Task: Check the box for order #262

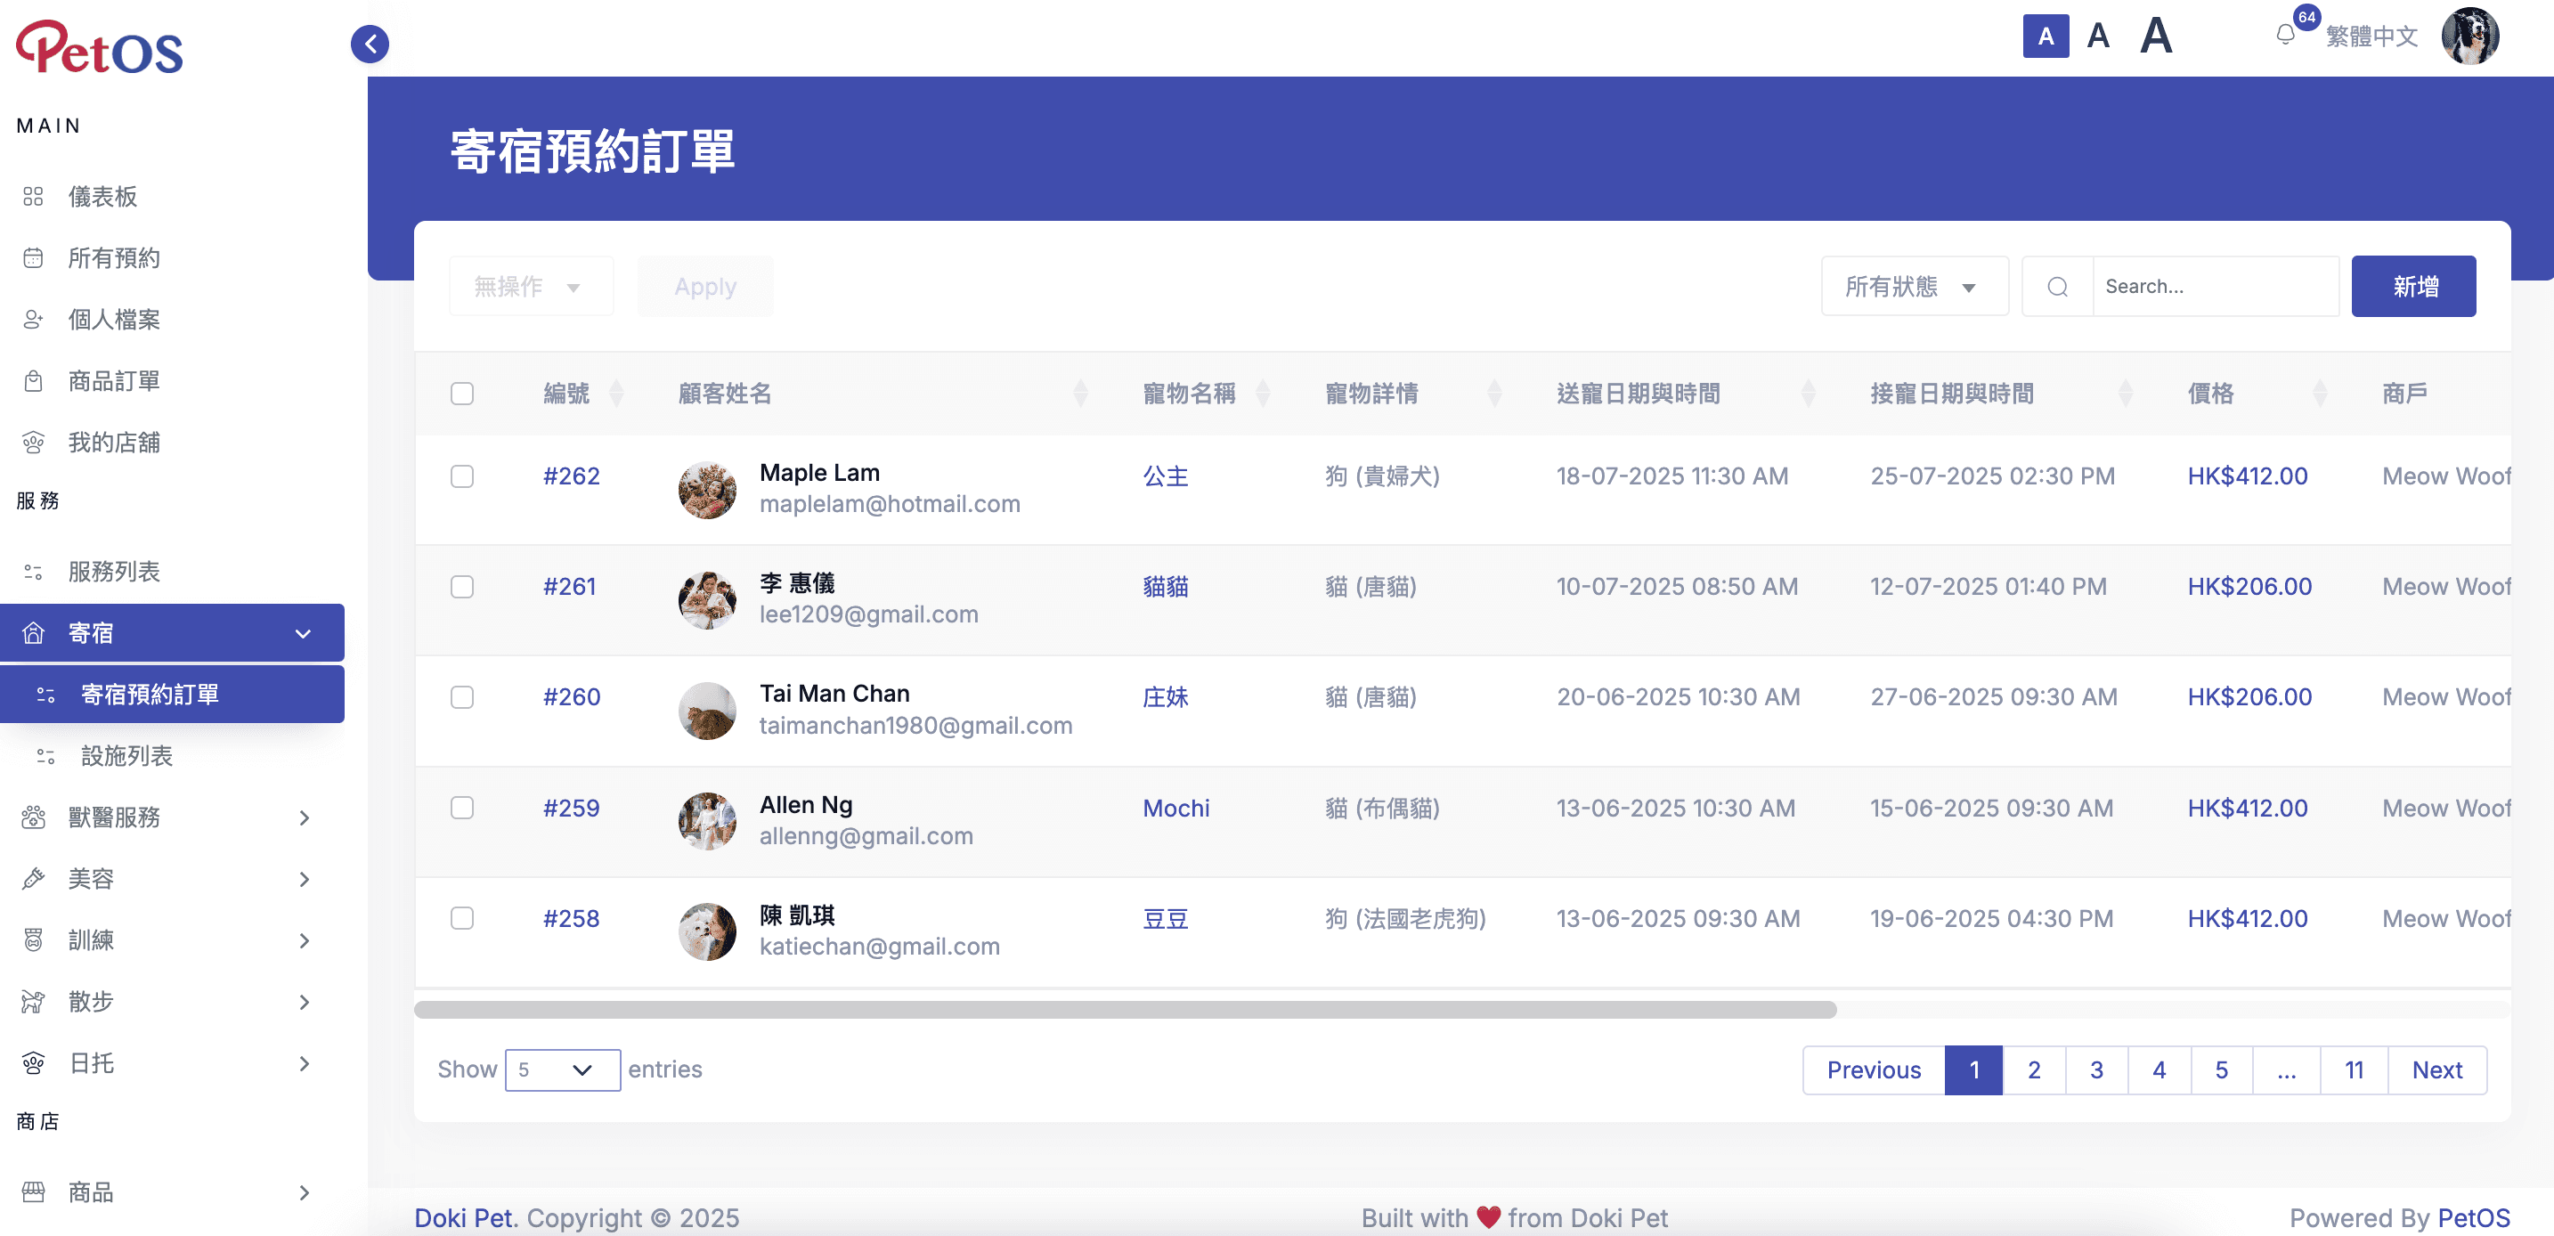Action: 462,476
